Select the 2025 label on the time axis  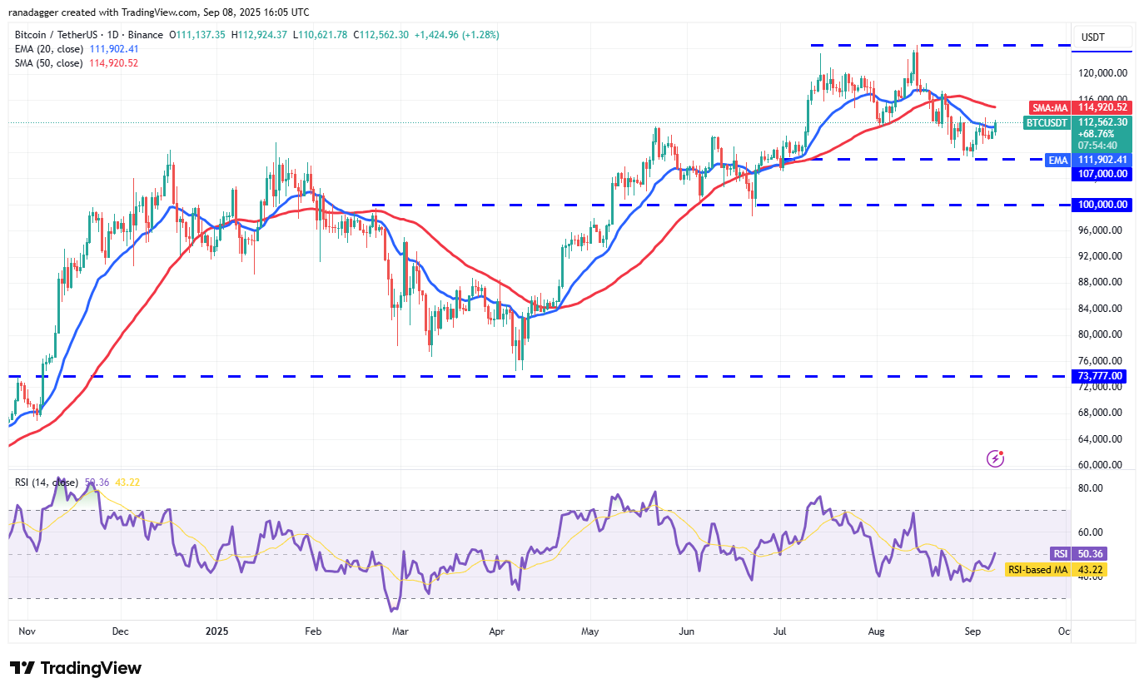coord(216,631)
